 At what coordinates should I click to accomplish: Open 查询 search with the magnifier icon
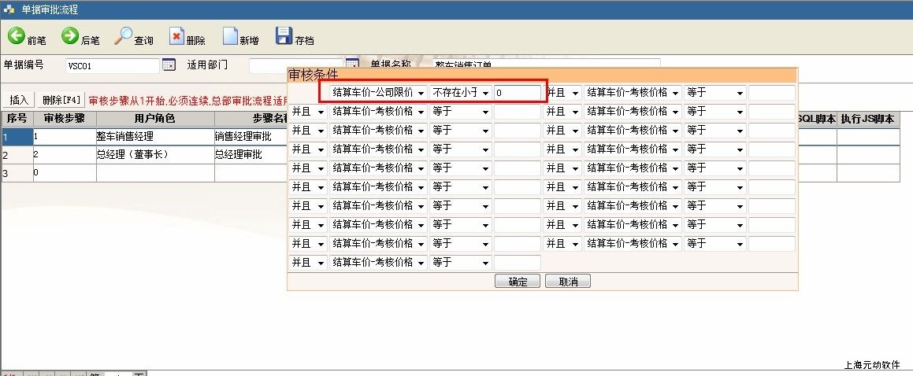coord(123,36)
